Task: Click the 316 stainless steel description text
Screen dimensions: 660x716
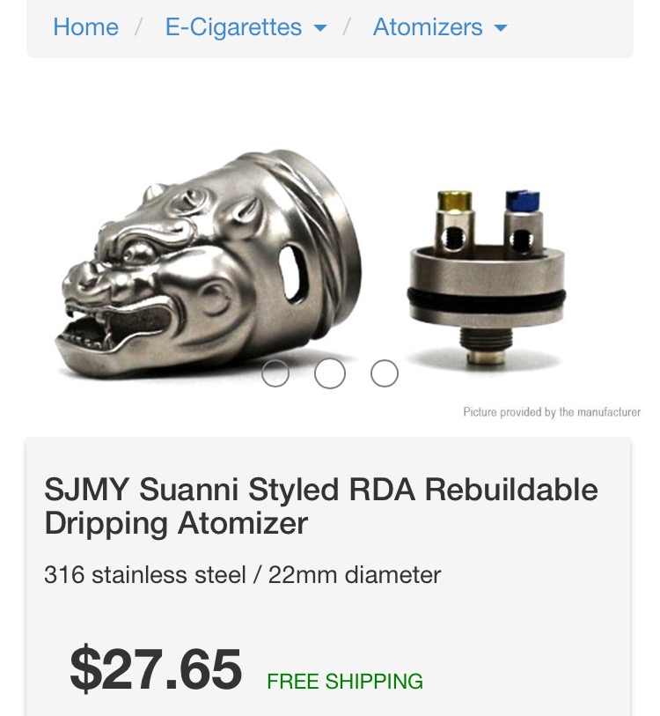Action: 242,575
